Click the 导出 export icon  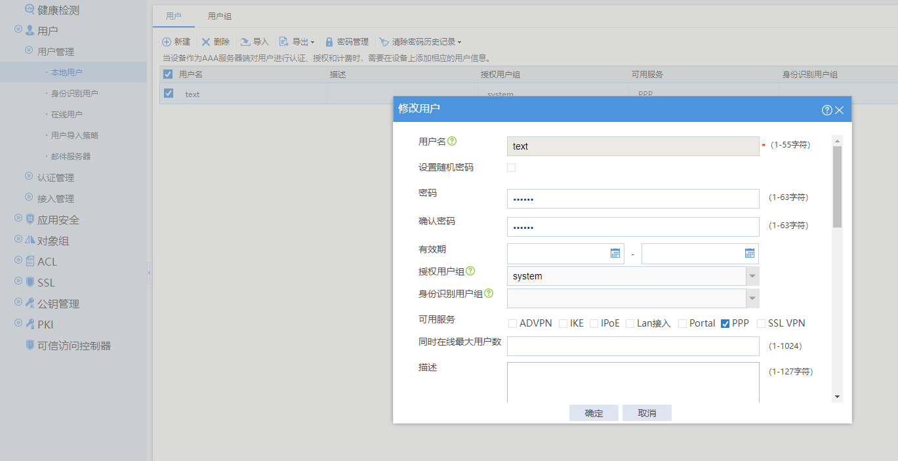[284, 41]
